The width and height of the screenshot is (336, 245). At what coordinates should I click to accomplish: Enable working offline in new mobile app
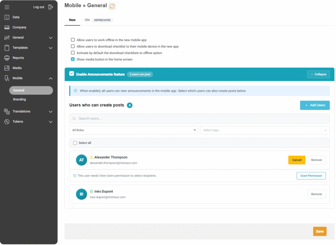73,40
